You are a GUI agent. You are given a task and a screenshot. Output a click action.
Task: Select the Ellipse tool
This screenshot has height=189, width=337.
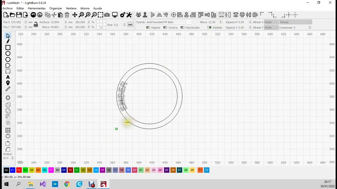coord(8,54)
